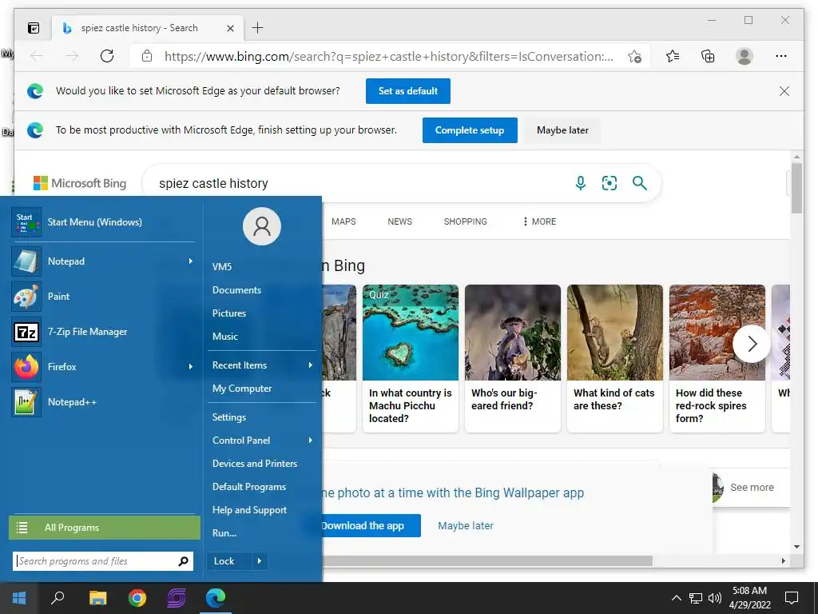Viewport: 818px width, 614px height.
Task: Click Maybe later for wallpaper app
Action: [x=466, y=526]
